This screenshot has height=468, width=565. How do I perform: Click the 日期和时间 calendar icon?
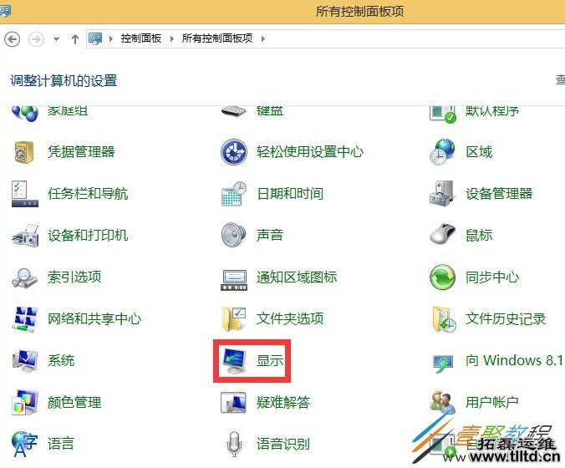point(234,194)
